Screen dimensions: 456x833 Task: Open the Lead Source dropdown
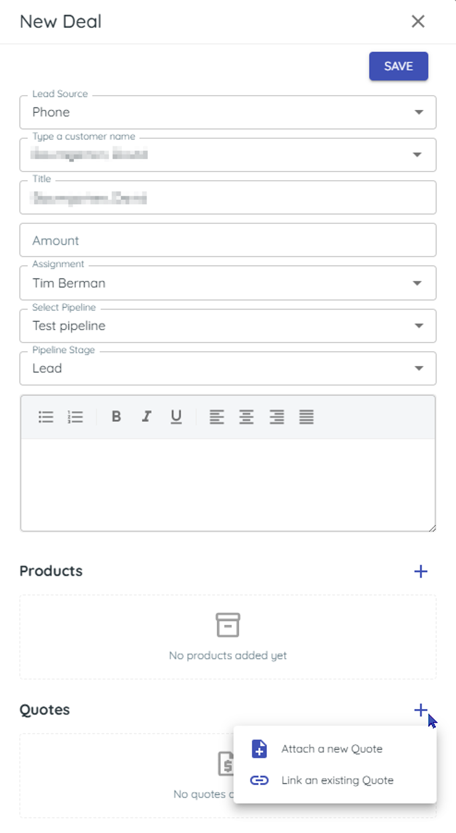(228, 112)
